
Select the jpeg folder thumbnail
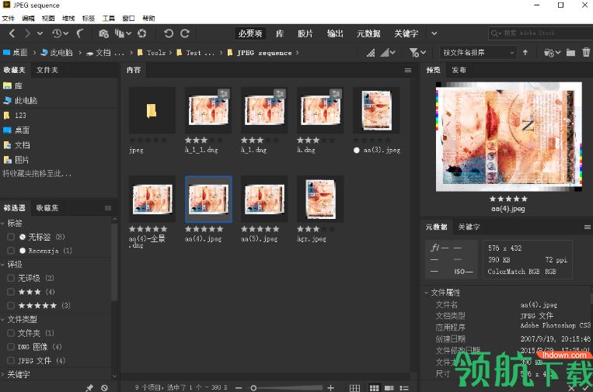[x=152, y=110]
